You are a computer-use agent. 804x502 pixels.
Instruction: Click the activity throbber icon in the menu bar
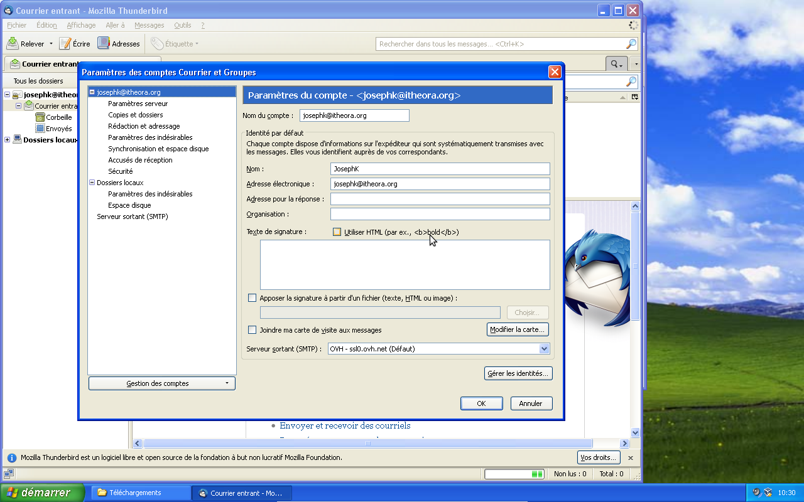pos(633,25)
